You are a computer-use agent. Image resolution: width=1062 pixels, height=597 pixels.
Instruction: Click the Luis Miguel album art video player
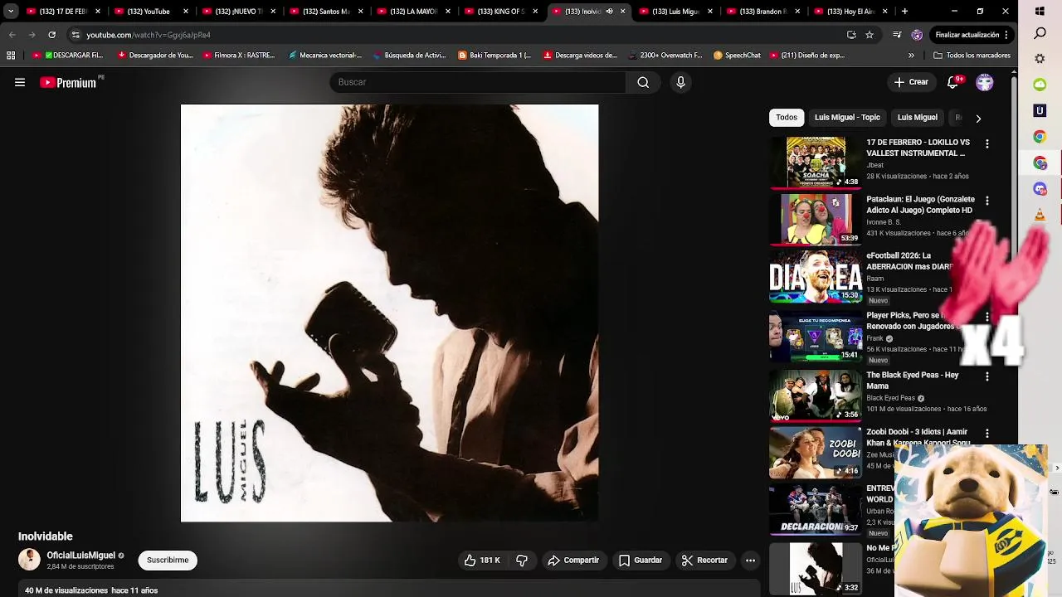[389, 313]
